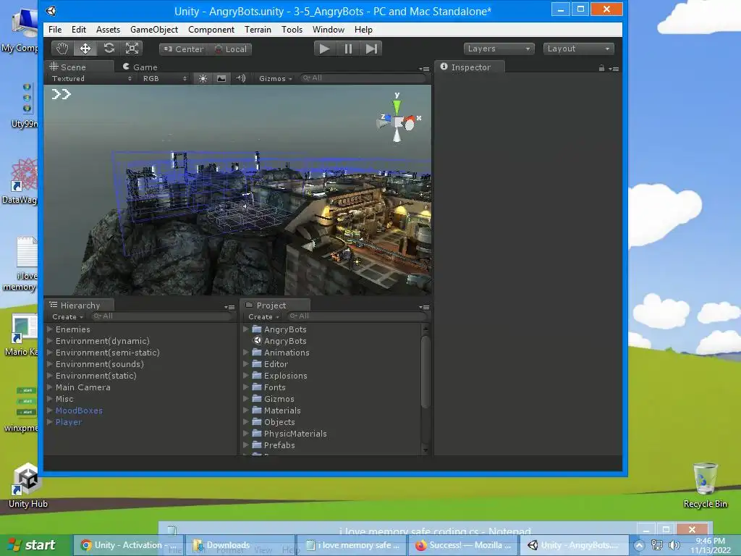The width and height of the screenshot is (741, 556).
Task: Select the Scene tab
Action: [x=80, y=67]
